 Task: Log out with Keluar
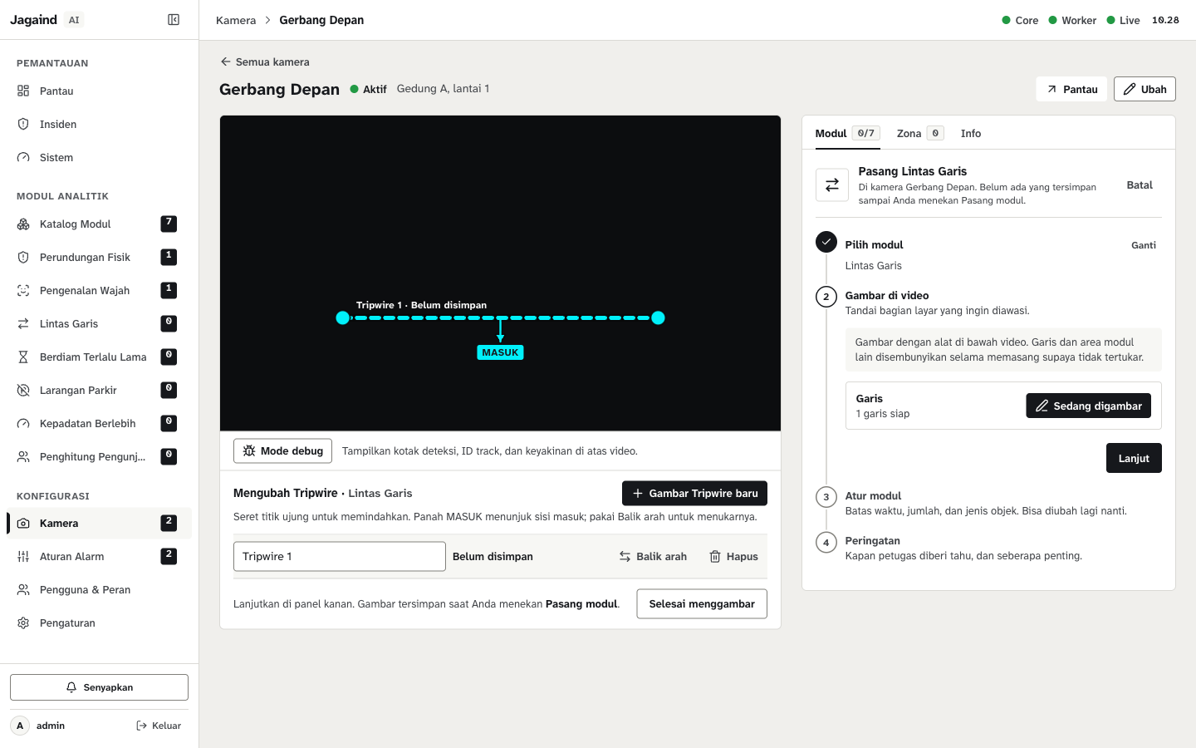point(159,726)
